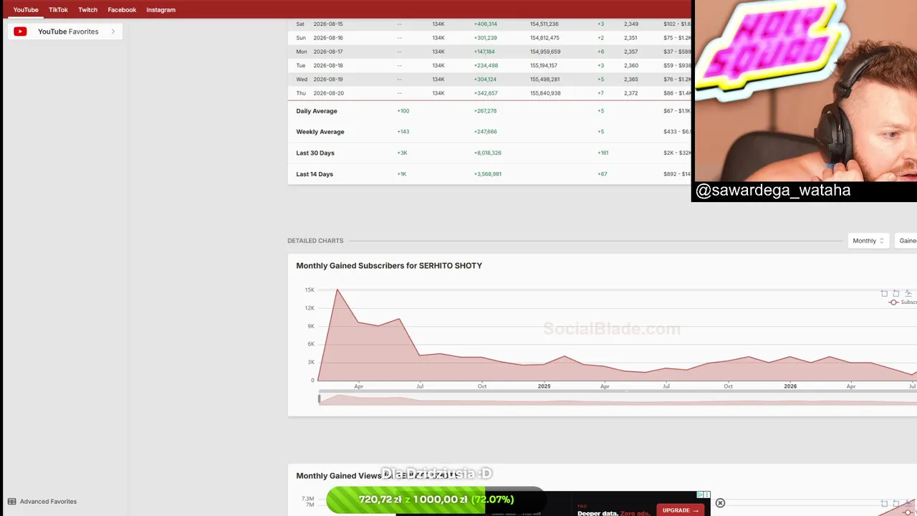Switch to the Twitch tab
Image resolution: width=917 pixels, height=516 pixels.
[87, 10]
